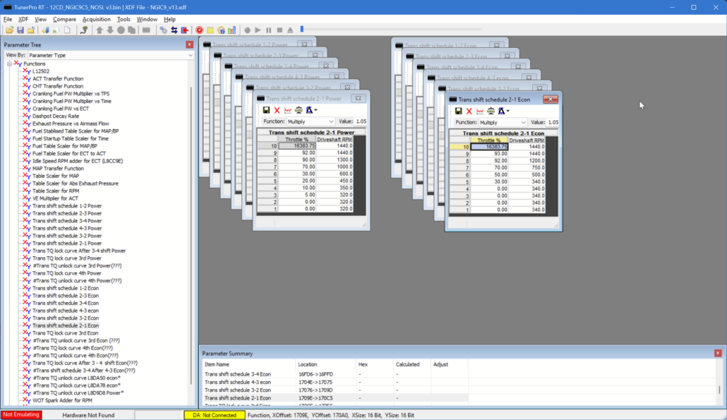Viewport: 727px width, 420px height.
Task: Open the graph view in 2-1 Econ window
Action: [x=480, y=112]
